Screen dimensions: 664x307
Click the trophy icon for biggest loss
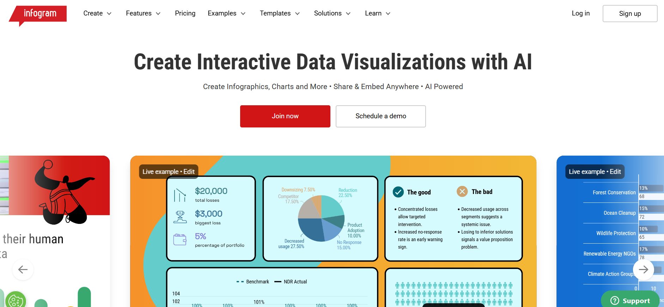180,217
